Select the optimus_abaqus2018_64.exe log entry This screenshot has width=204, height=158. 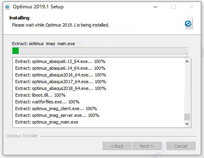click(x=60, y=88)
